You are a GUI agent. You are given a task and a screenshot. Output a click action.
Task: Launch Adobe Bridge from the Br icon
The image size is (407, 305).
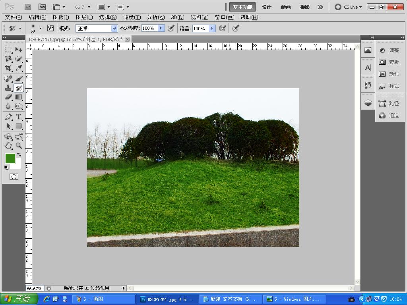pos(28,7)
